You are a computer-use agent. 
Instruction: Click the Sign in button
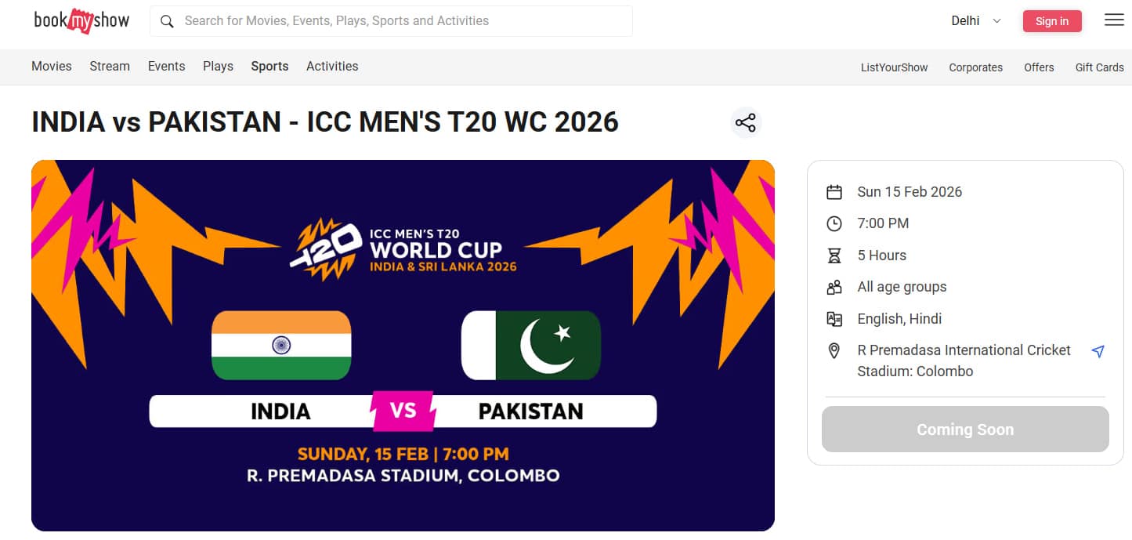tap(1052, 20)
